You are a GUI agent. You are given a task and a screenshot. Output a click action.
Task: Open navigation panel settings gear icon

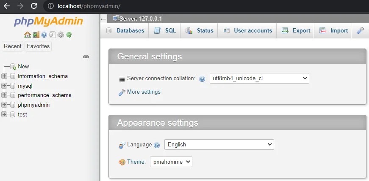pos(61,35)
